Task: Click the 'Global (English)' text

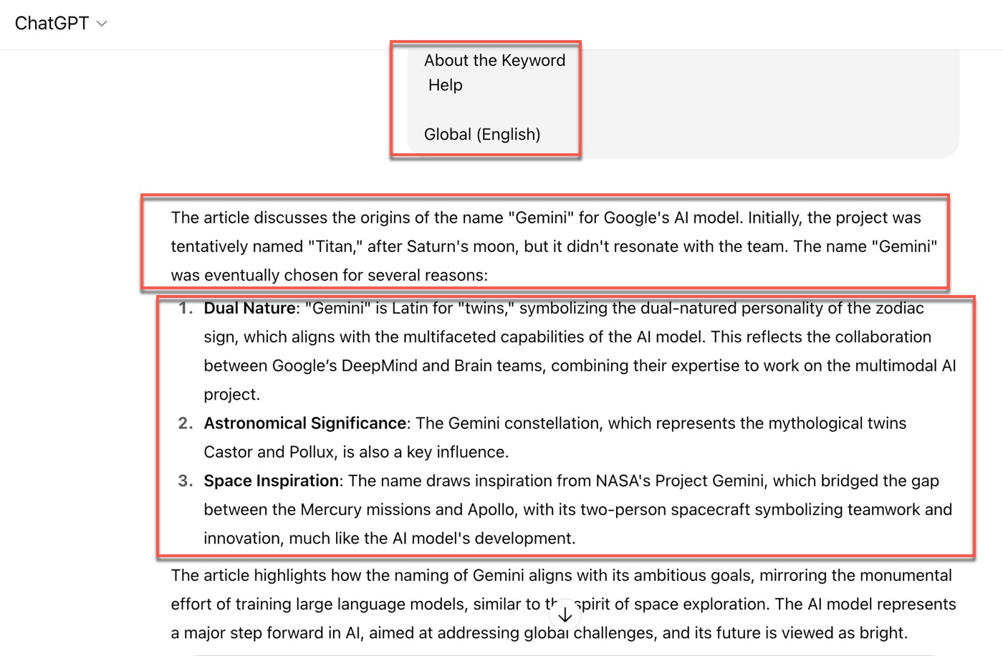Action: [x=482, y=135]
